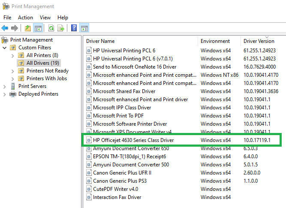This screenshot has width=286, height=208.
Task: Click the Up One Level folder icon
Action: point(28,28)
